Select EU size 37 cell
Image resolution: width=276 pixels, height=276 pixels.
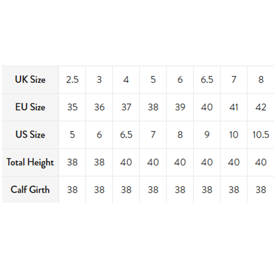pos(126,107)
